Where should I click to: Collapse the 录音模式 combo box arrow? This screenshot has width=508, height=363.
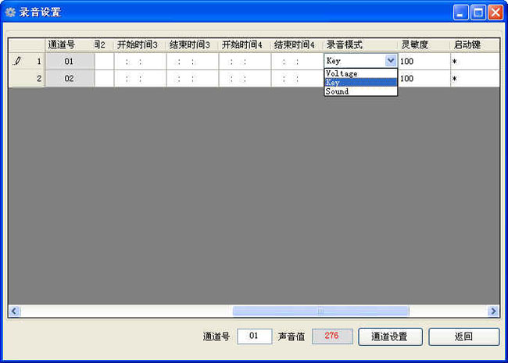click(391, 61)
